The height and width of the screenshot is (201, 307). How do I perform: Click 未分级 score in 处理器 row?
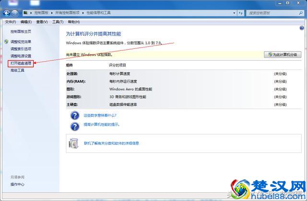pyautogui.click(x=280, y=74)
